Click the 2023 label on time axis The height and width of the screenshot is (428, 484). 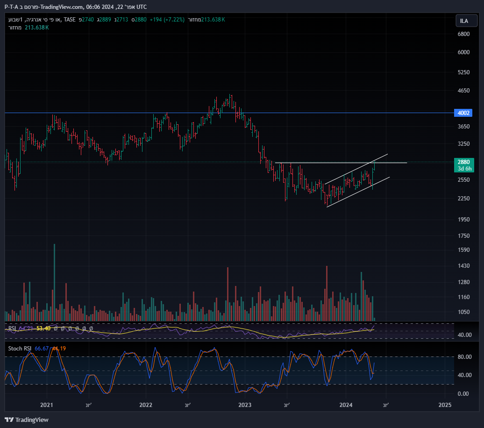245,405
